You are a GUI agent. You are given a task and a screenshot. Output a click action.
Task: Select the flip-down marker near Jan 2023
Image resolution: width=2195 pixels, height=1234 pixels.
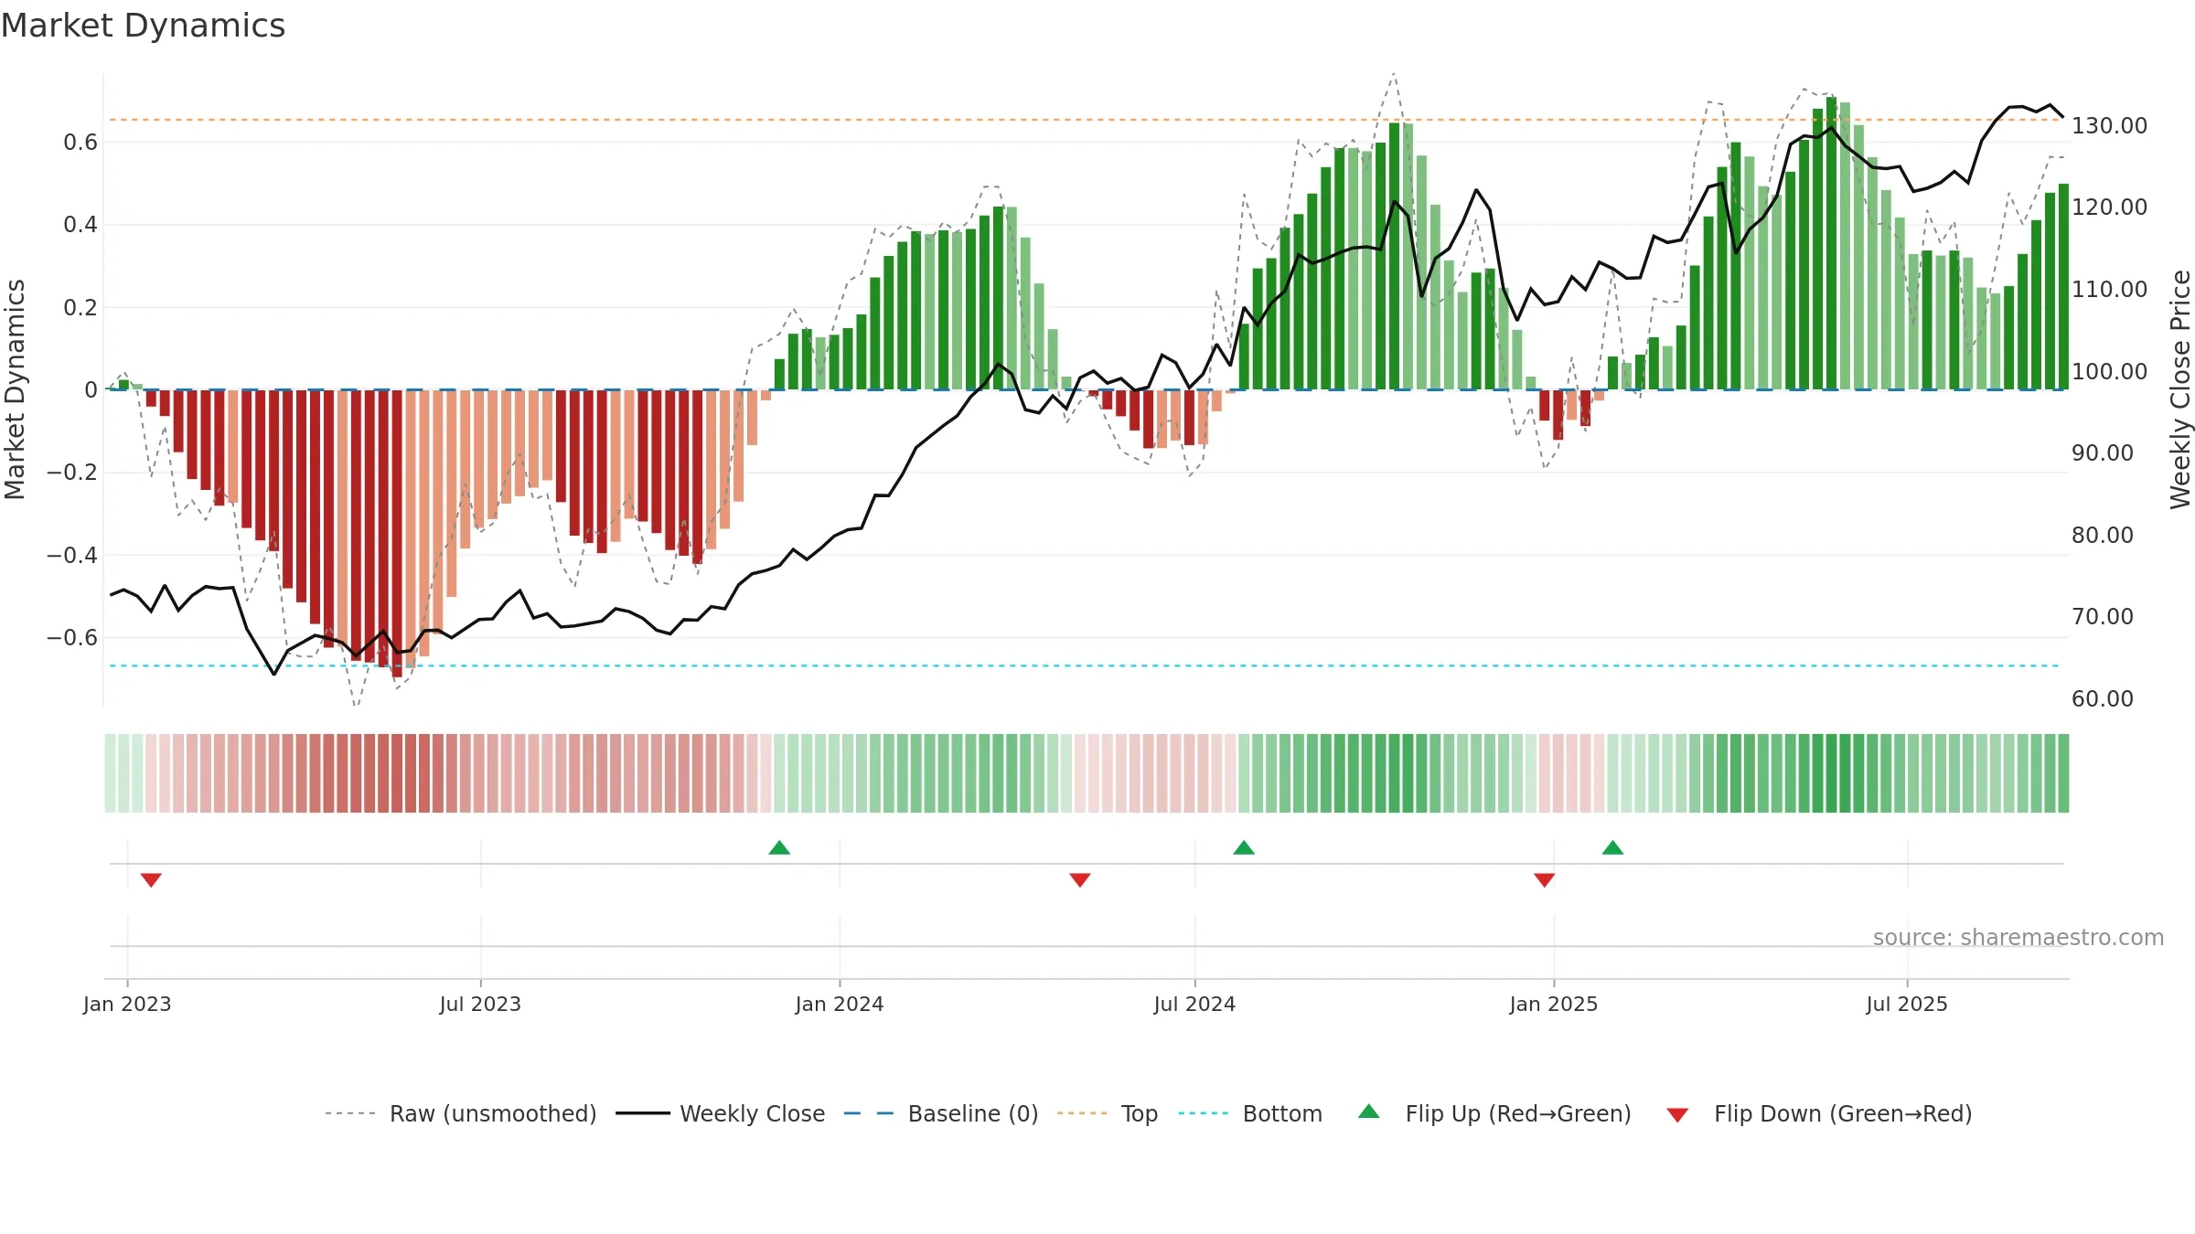coord(151,880)
